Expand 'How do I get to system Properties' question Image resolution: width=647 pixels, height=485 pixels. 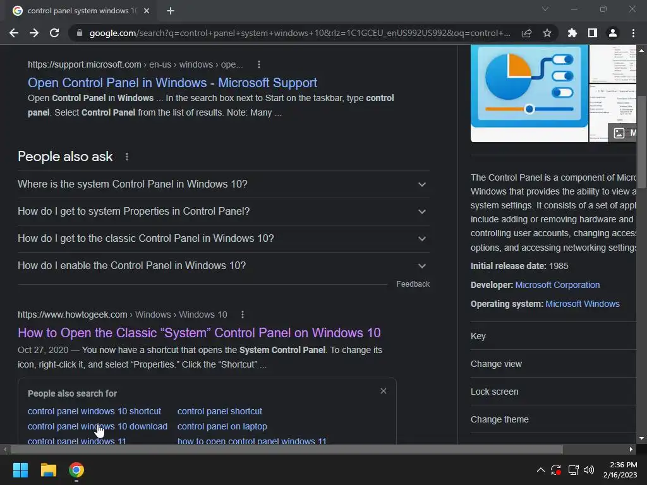[223, 212]
